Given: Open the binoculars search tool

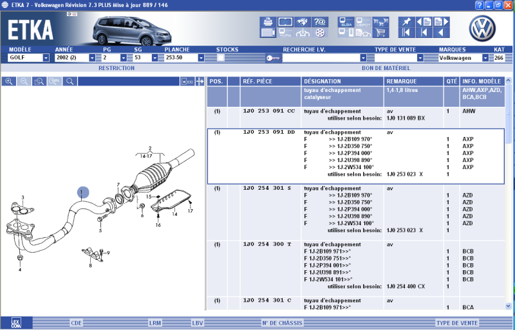Looking at the screenshot, I should [302, 22].
